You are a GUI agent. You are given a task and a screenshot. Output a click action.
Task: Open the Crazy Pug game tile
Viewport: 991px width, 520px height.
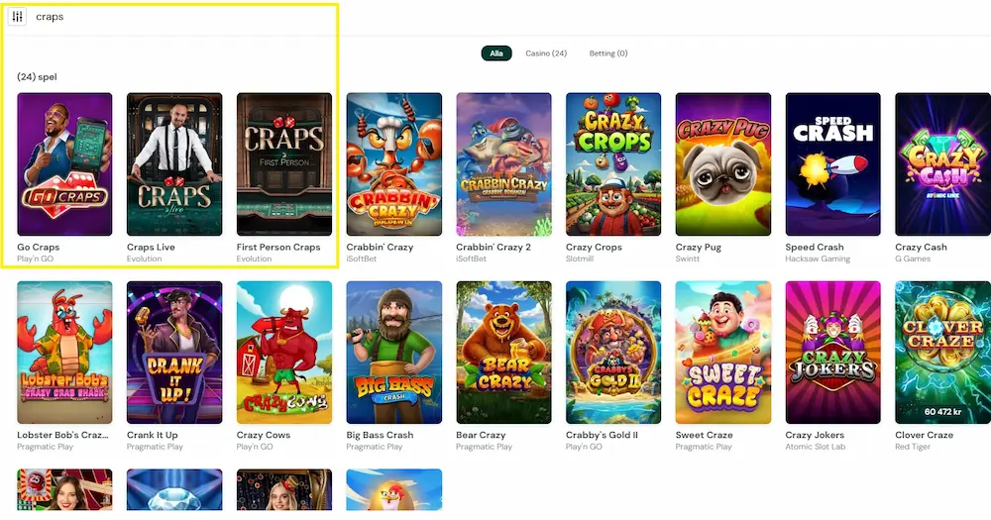tap(723, 164)
